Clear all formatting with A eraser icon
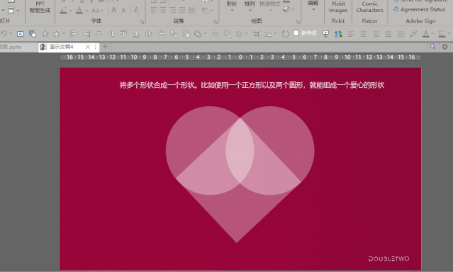 tap(137, 11)
